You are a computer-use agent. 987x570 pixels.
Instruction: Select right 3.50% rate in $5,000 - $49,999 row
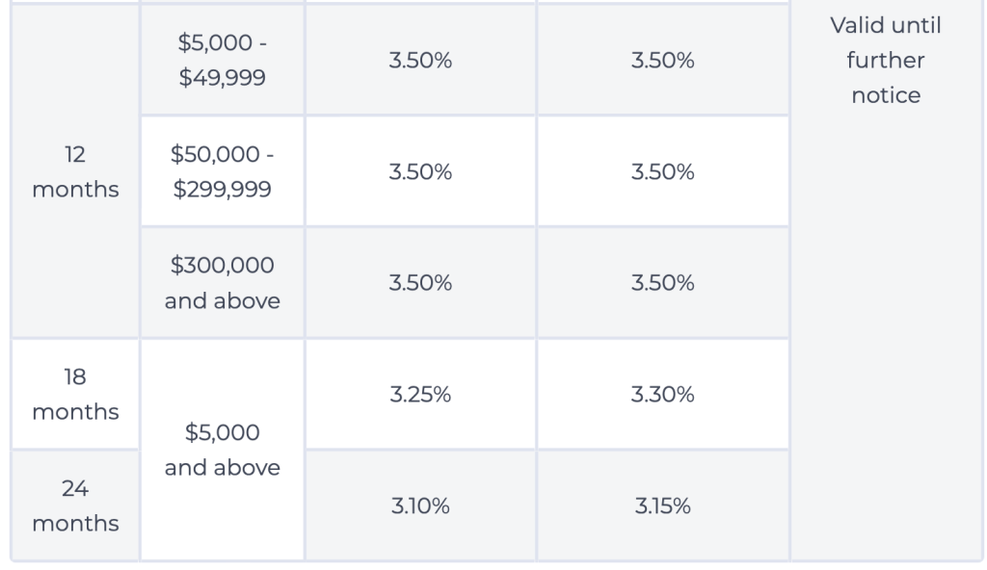point(662,61)
